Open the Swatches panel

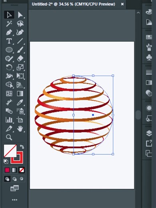pyautogui.click(x=149, y=37)
